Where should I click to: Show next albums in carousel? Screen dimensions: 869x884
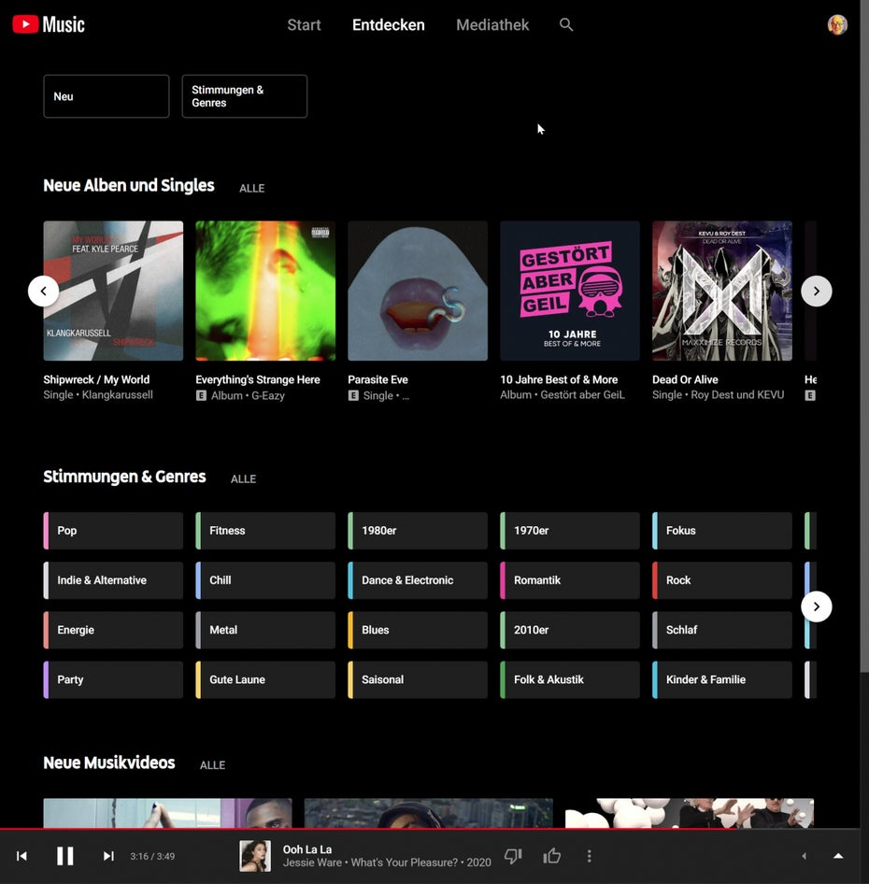(816, 291)
